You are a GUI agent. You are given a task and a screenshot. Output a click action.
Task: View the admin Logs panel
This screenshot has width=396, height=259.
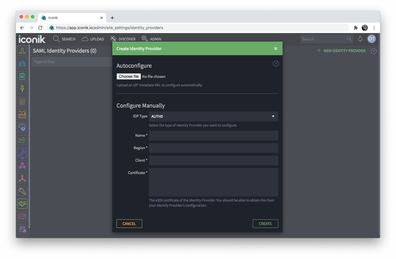click(22, 76)
